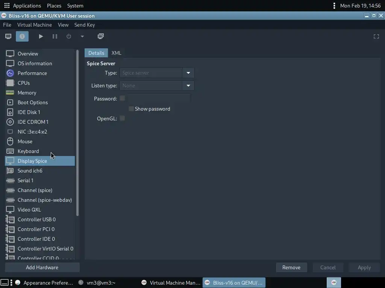Image resolution: width=385 pixels, height=288 pixels.
Task: Switch to the Details tab
Action: (96, 53)
